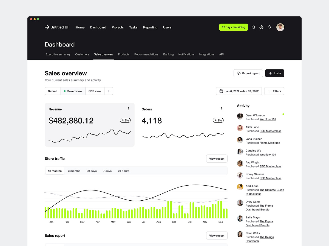Add a new view with the plus button
329x246 pixels.
tap(109, 91)
